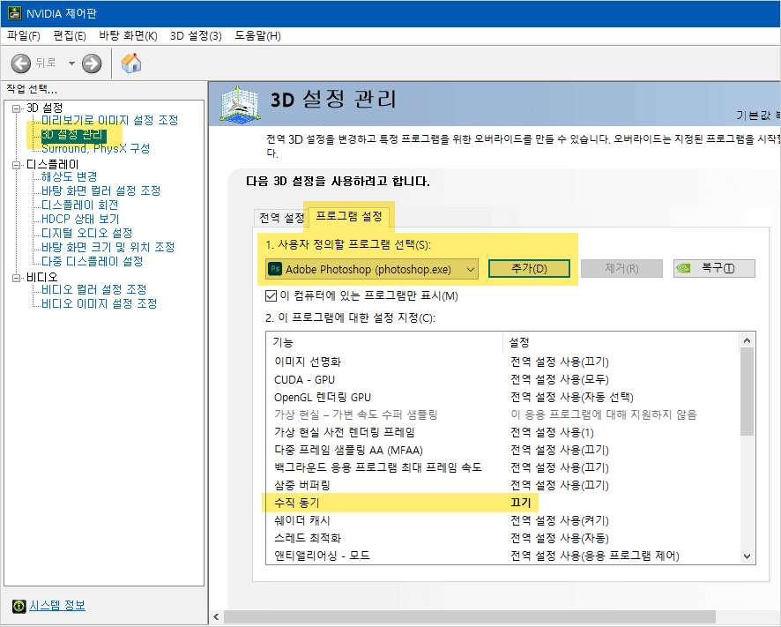Open 다중 디스플레이 설정 page
This screenshot has height=627, width=781.
tap(93, 261)
